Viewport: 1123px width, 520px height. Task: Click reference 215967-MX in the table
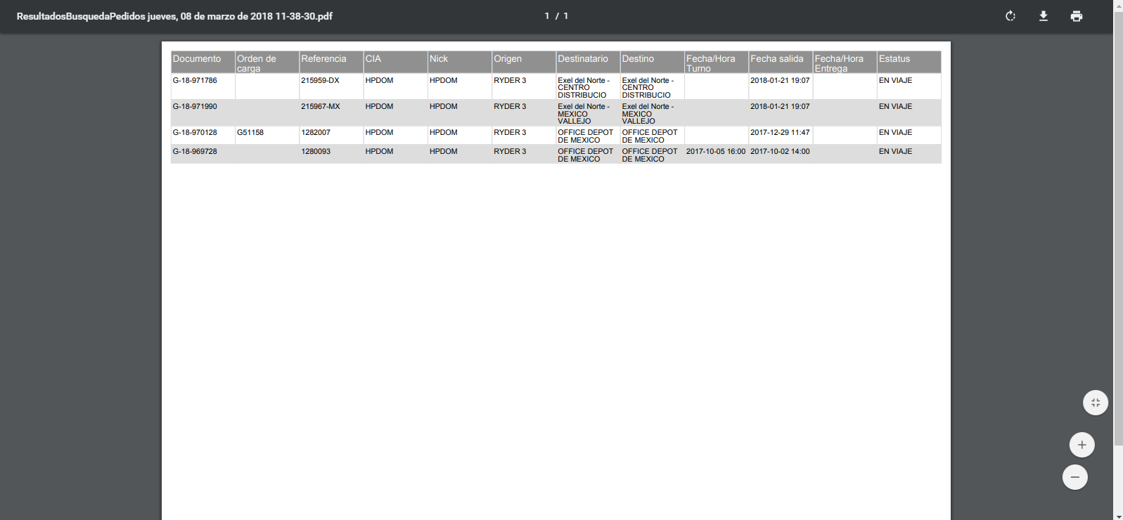[320, 107]
